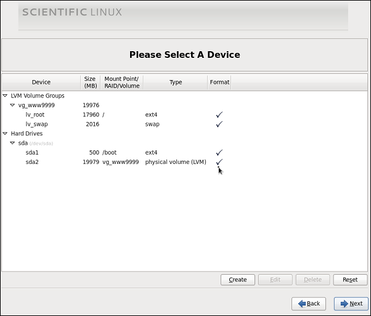This screenshot has width=371, height=316.
Task: Sort by the Device column header
Action: (x=41, y=82)
